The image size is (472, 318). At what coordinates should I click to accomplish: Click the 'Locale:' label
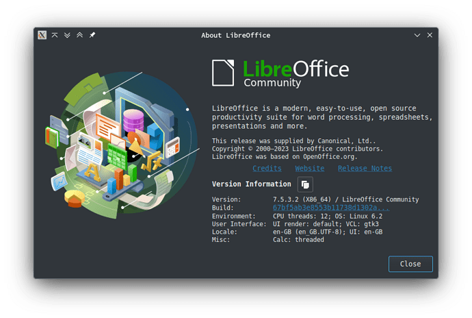pyautogui.click(x=224, y=232)
